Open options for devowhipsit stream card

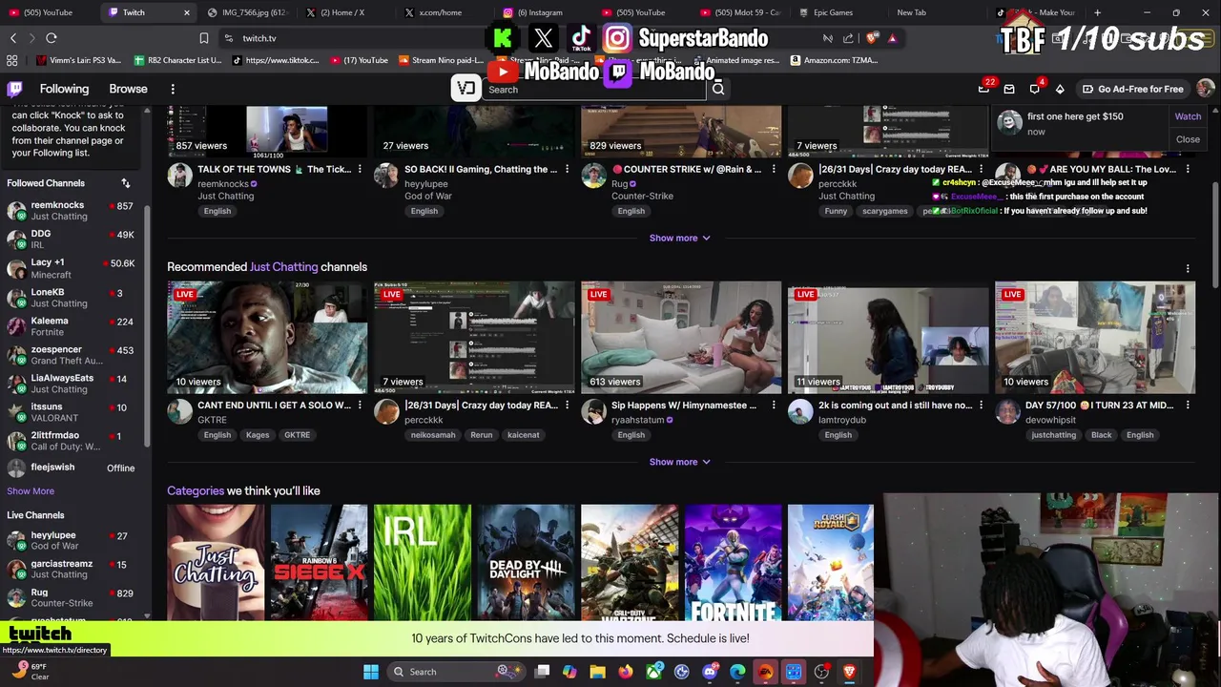click(1188, 406)
